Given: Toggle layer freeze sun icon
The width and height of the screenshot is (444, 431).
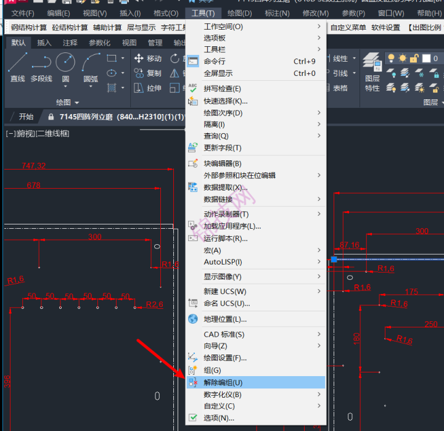Looking at the screenshot, I should pos(403,59).
